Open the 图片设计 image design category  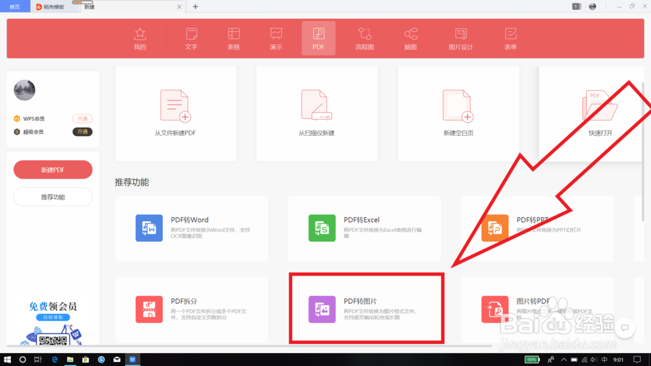tap(461, 38)
